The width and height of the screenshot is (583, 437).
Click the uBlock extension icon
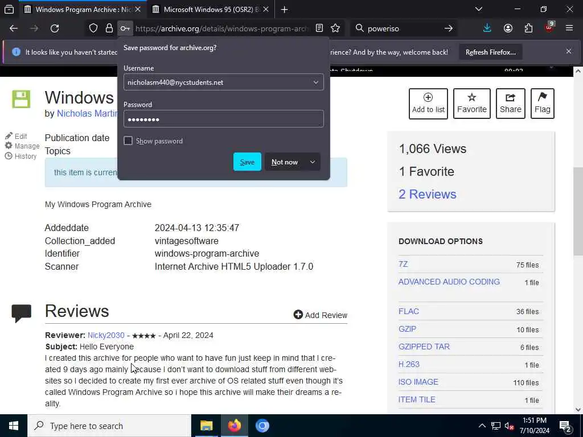[549, 27]
